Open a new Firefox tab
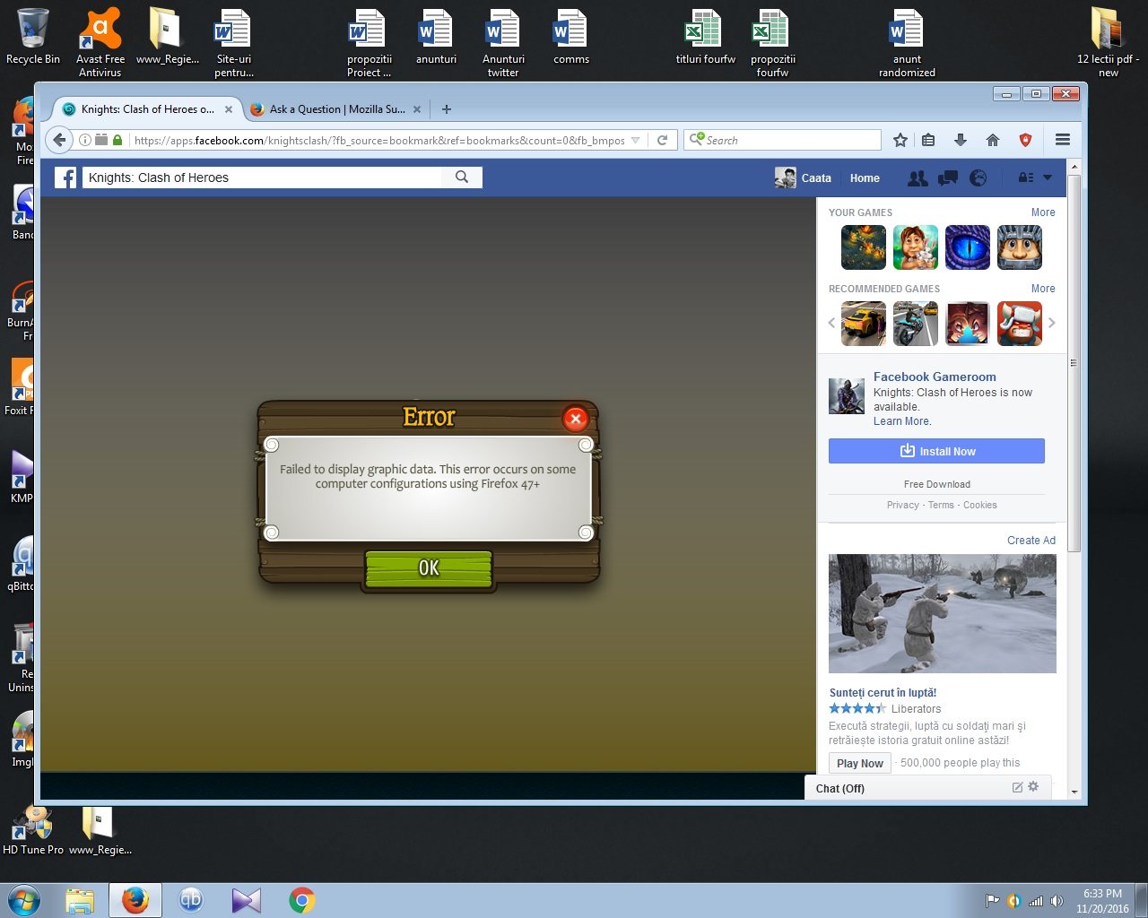The image size is (1148, 918). tap(447, 109)
